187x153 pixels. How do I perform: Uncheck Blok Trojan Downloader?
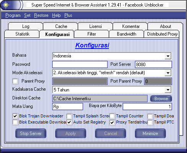click(x=15, y=116)
